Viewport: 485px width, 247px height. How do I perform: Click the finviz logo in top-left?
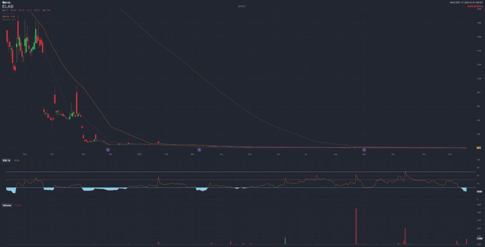click(7, 3)
